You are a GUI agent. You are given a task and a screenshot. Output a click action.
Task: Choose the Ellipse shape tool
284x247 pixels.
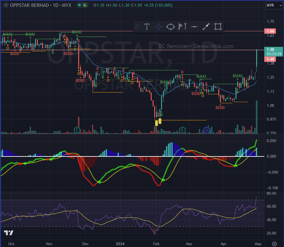pos(170,27)
